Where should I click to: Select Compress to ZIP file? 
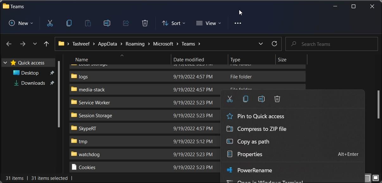coord(262,129)
